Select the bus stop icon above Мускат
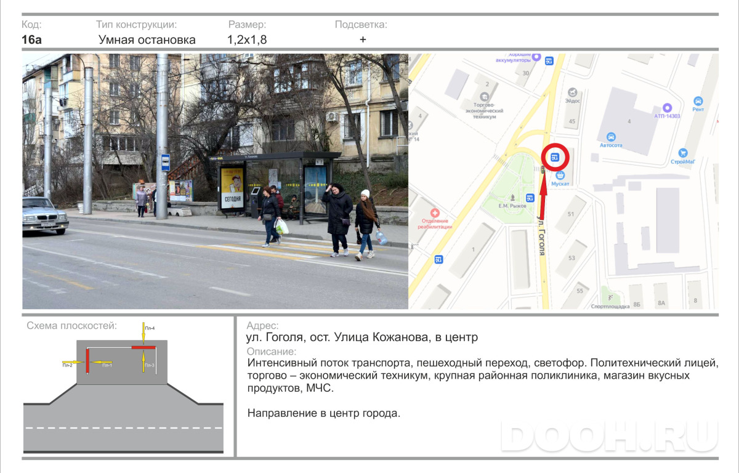The height and width of the screenshot is (473, 739). tap(555, 157)
